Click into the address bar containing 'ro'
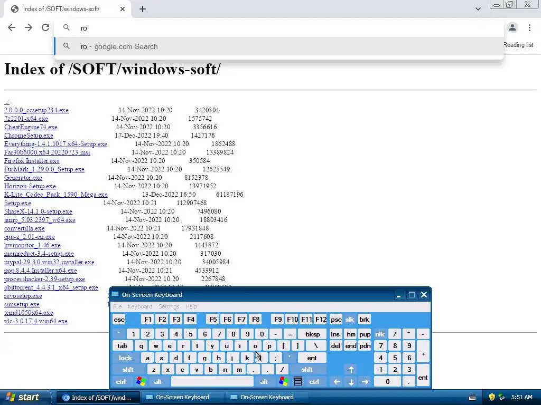The image size is (541, 405). click(279, 28)
